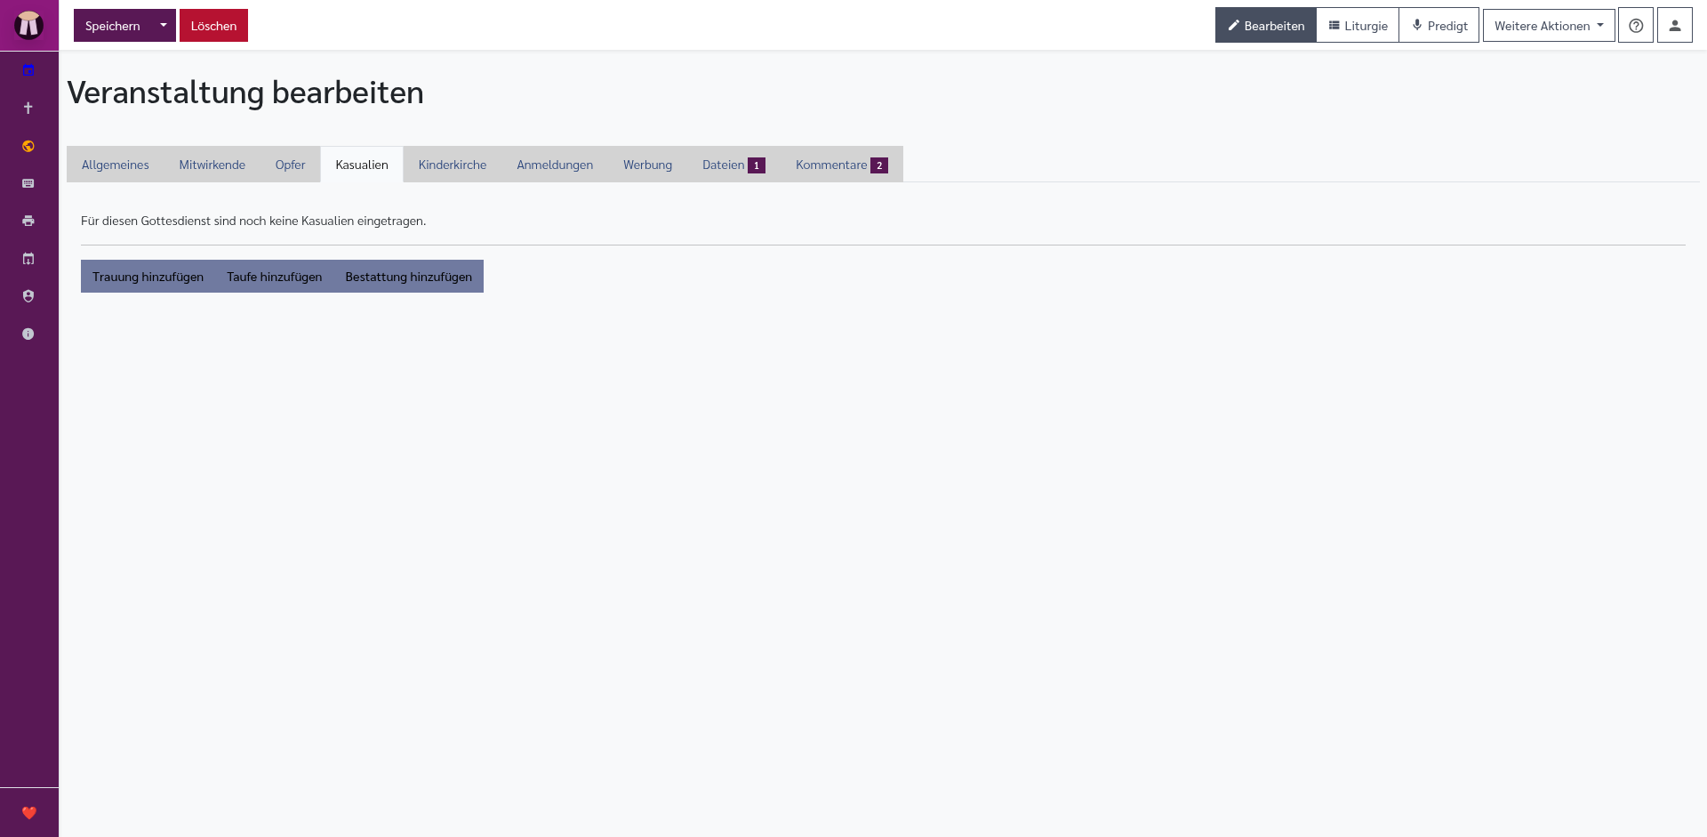Click the no Kasualien notice text
The image size is (1707, 837).
253,221
